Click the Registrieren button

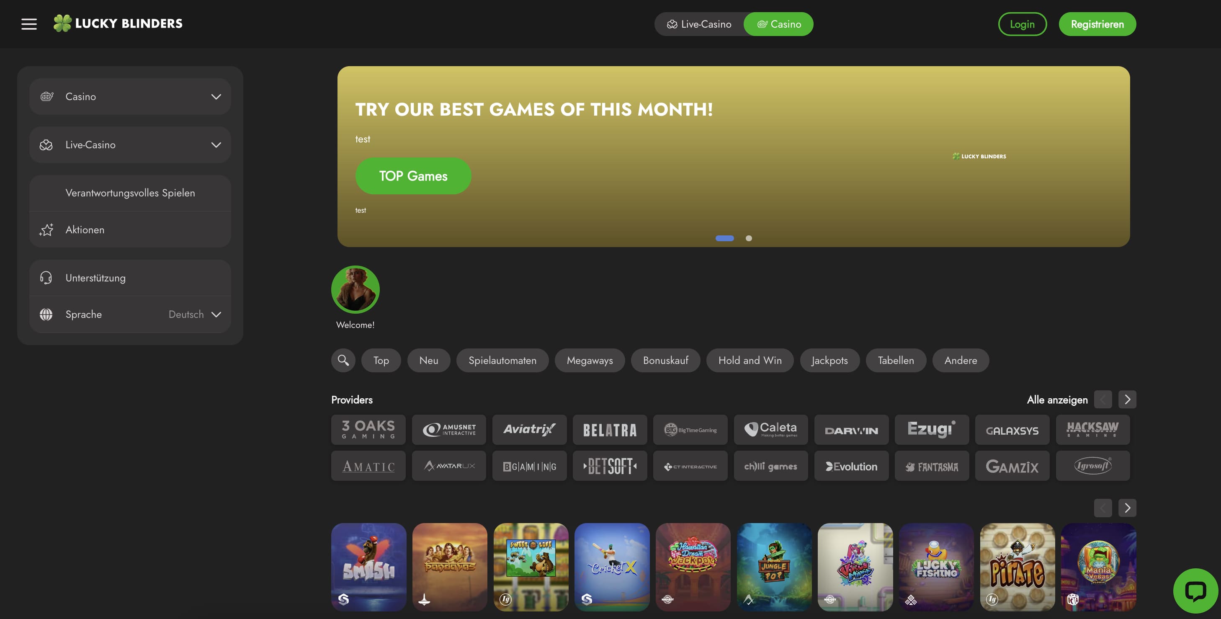[x=1097, y=24]
